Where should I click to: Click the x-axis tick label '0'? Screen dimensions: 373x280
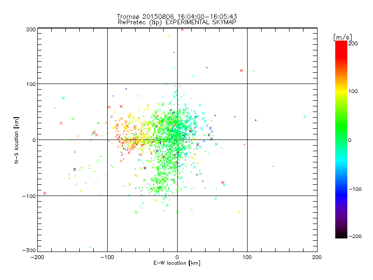(x=177, y=257)
